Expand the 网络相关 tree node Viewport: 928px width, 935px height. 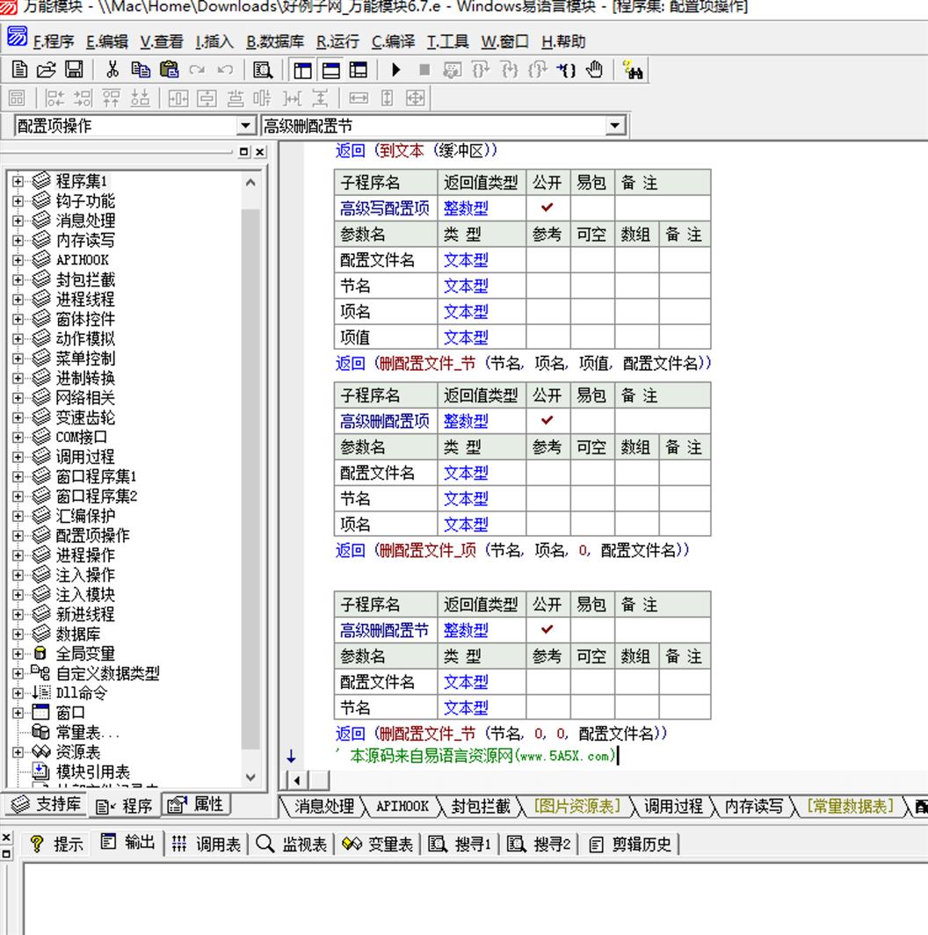tap(18, 398)
